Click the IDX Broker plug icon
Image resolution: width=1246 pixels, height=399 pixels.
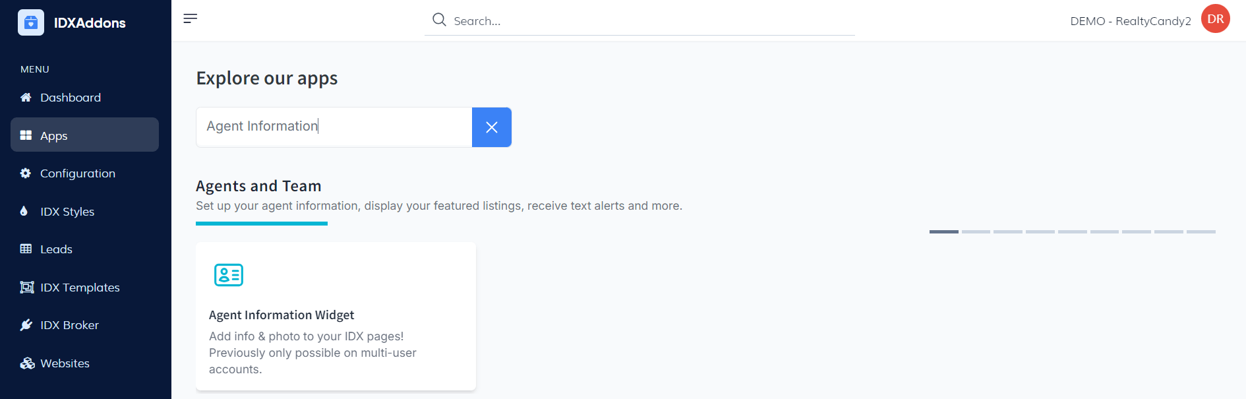click(x=26, y=325)
